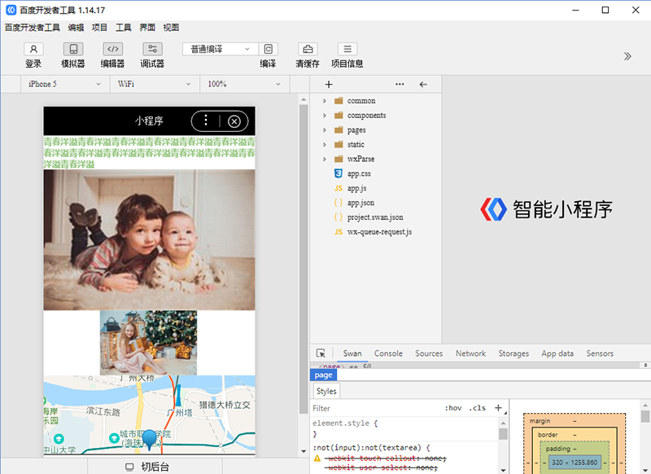The height and width of the screenshot is (474, 651).
Task: Click the login user icon
Action: click(x=33, y=49)
